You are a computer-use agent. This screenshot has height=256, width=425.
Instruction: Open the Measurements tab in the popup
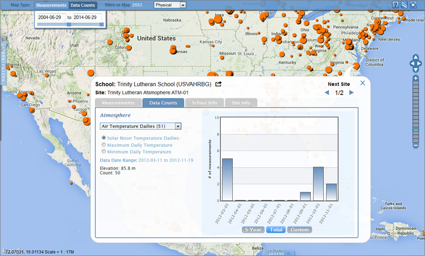click(118, 103)
